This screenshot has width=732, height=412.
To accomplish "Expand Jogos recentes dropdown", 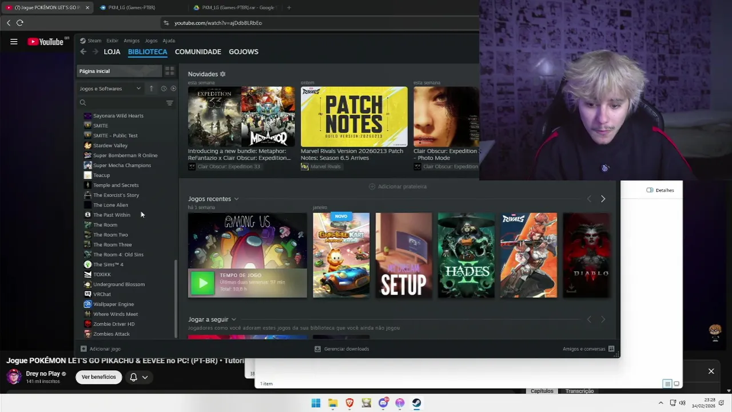I will pos(236,199).
